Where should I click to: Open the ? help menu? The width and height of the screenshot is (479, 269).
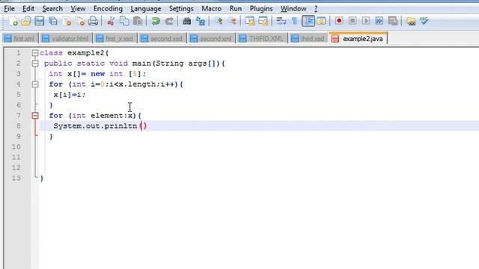click(316, 8)
